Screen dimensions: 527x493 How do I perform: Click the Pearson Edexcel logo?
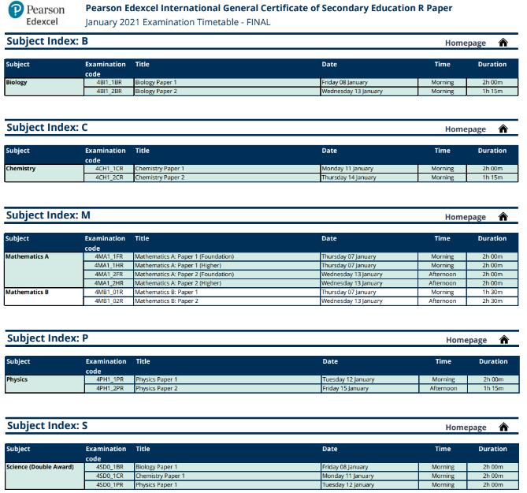[x=36, y=13]
